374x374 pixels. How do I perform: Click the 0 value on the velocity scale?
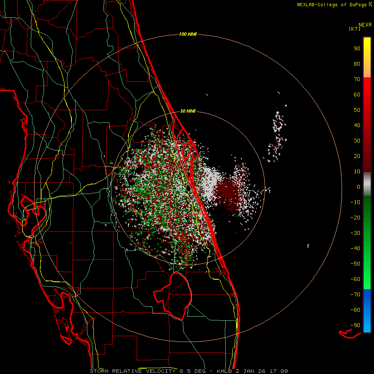click(359, 187)
